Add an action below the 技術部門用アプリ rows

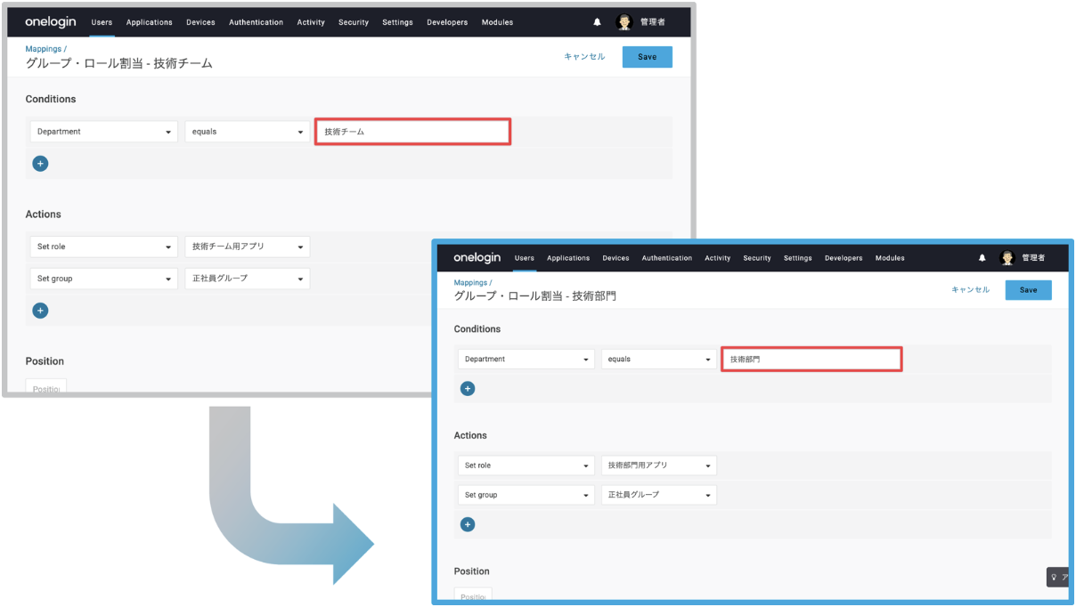[x=468, y=524]
